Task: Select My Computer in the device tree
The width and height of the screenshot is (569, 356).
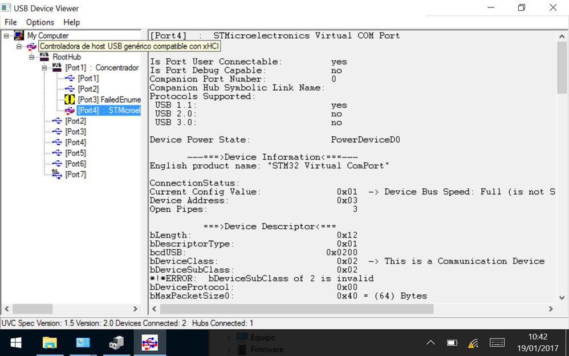Action: (x=48, y=35)
